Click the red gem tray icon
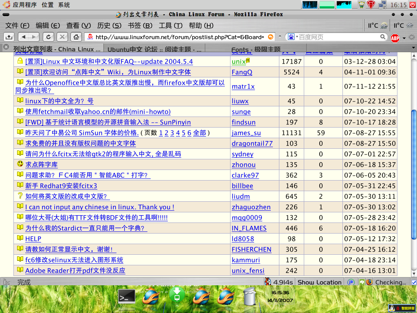Viewport: 417px width, 313px height. [371, 5]
